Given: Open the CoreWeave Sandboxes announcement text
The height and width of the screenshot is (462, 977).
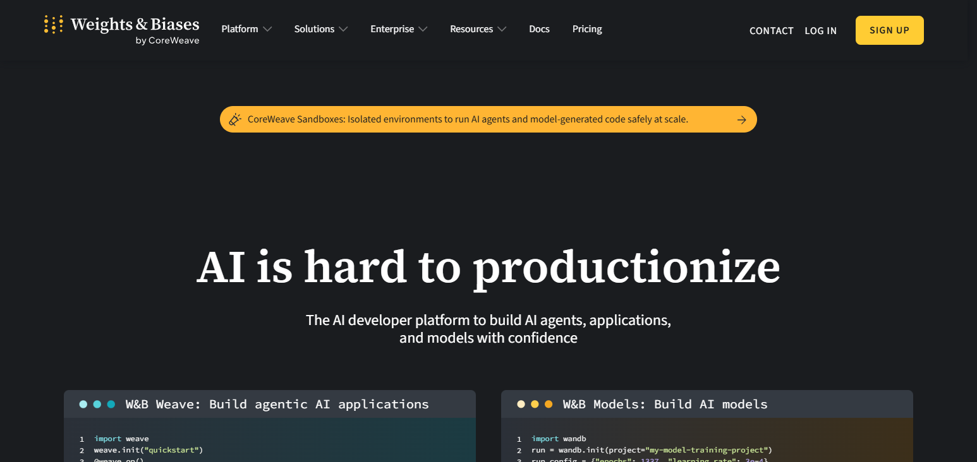Looking at the screenshot, I should point(468,119).
